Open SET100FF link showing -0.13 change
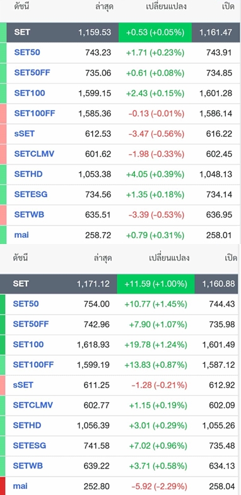 pyautogui.click(x=35, y=113)
